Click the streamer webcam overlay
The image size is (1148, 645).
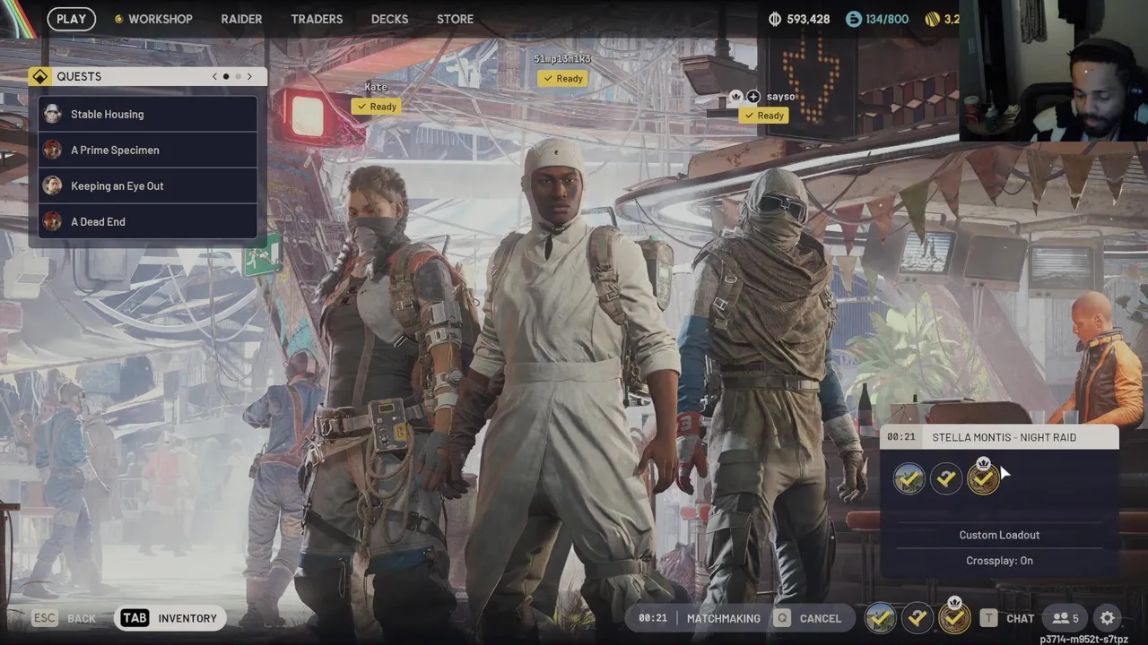click(x=1053, y=71)
